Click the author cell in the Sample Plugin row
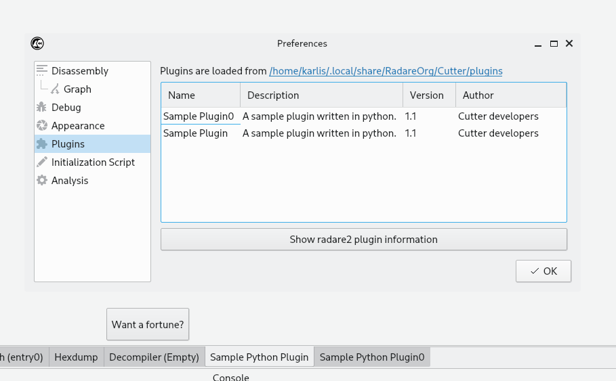Viewport: 616px width, 381px height. click(x=511, y=133)
